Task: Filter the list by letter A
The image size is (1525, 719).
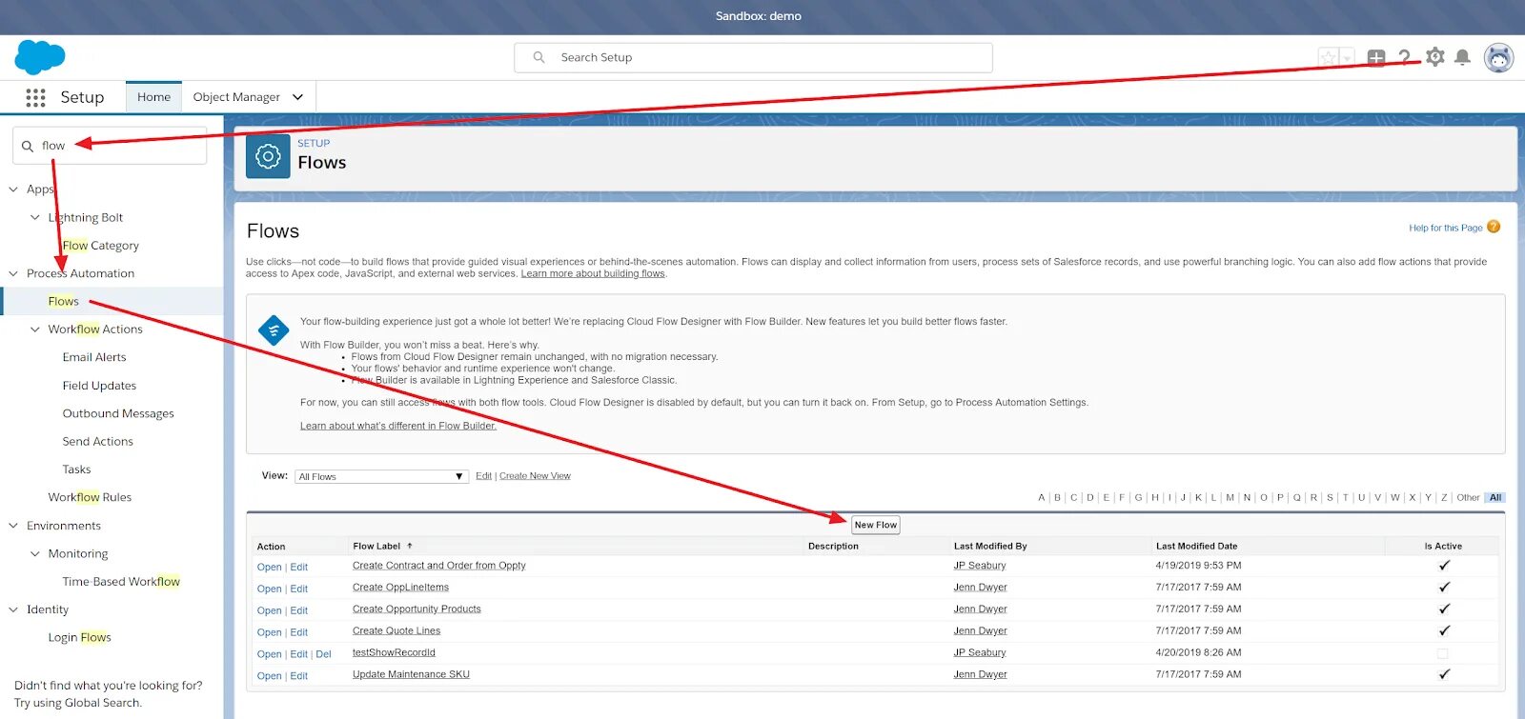Action: (x=1041, y=497)
